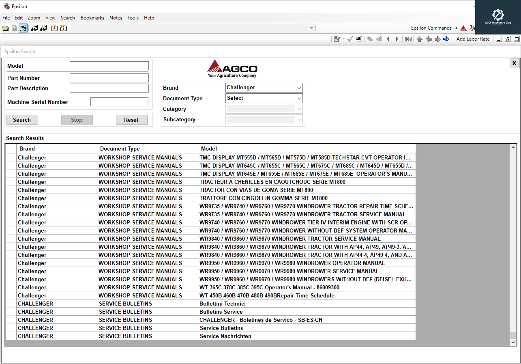Click the shopping cart icon
This screenshot has height=364, width=521.
point(359,39)
